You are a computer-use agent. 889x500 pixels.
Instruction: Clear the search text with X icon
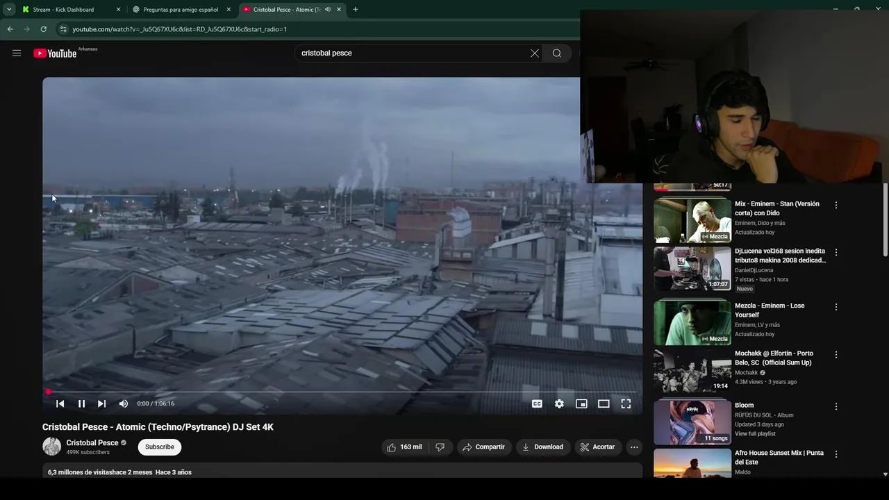(x=535, y=53)
